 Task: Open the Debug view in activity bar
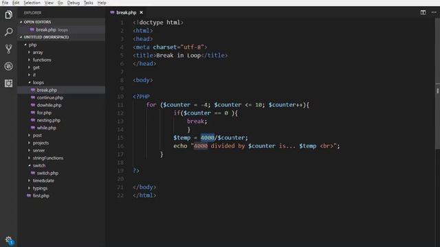point(9,67)
